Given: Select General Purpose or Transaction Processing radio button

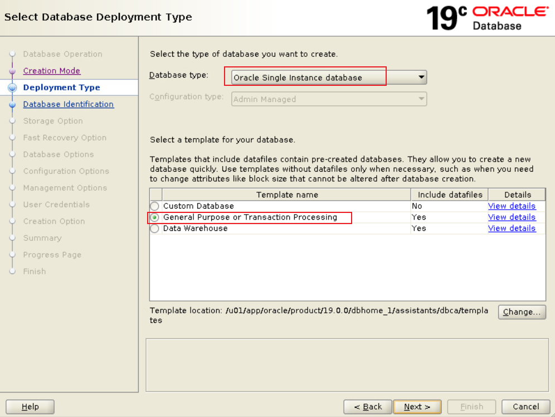Looking at the screenshot, I should [x=154, y=217].
